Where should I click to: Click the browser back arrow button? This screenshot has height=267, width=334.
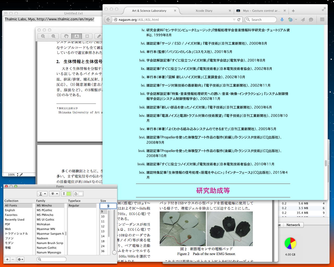click(x=108, y=20)
